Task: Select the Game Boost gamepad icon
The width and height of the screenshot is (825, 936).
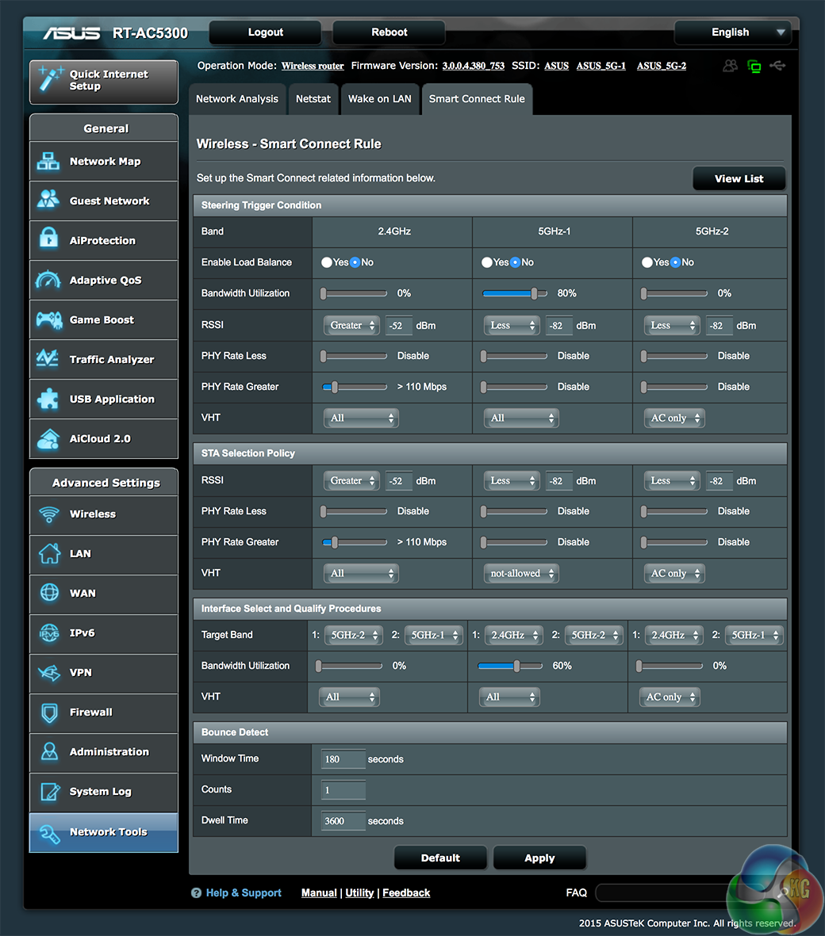Action: 48,319
